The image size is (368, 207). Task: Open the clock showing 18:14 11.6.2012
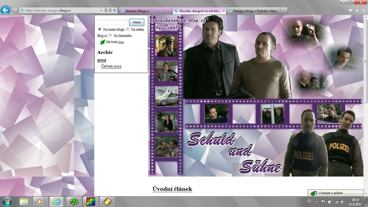pos(355,202)
